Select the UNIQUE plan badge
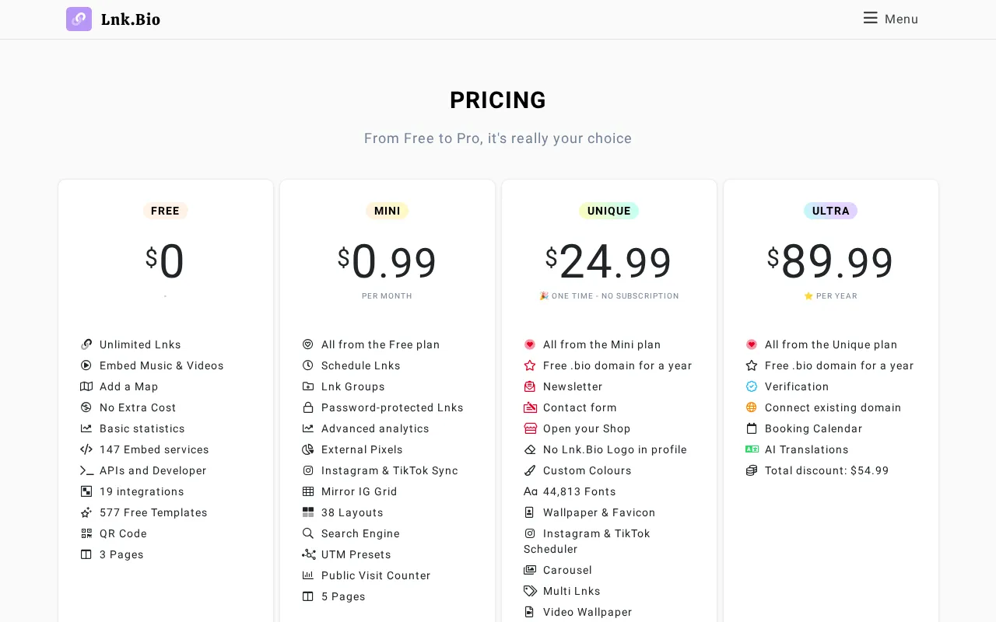 pyautogui.click(x=609, y=211)
